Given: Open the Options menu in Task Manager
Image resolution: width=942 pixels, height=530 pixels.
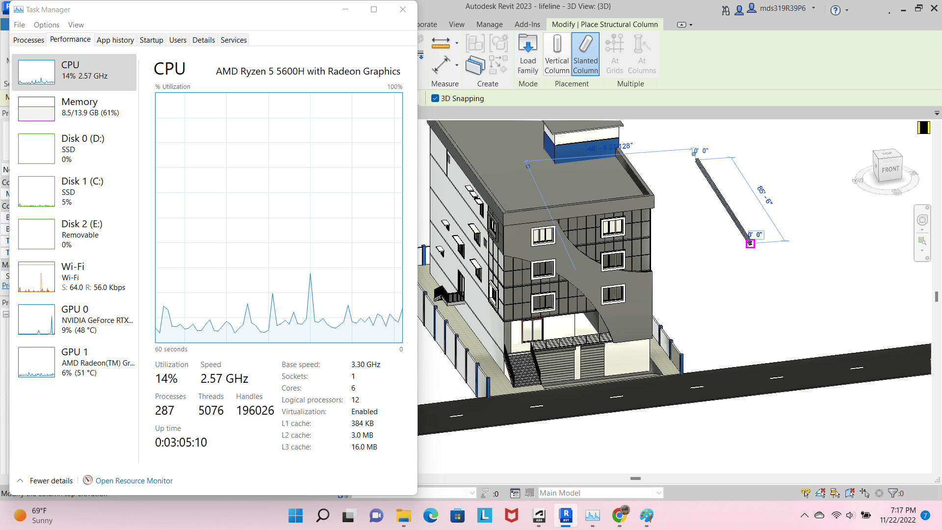Looking at the screenshot, I should [x=46, y=25].
